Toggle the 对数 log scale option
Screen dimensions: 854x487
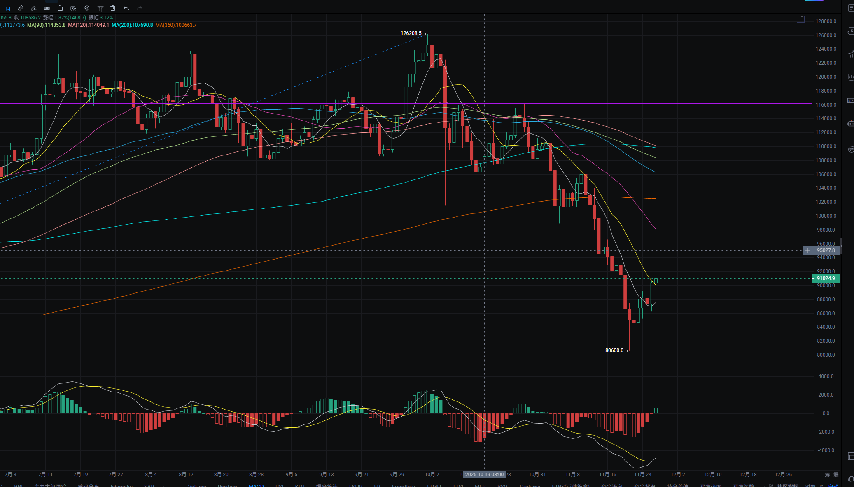click(x=810, y=486)
